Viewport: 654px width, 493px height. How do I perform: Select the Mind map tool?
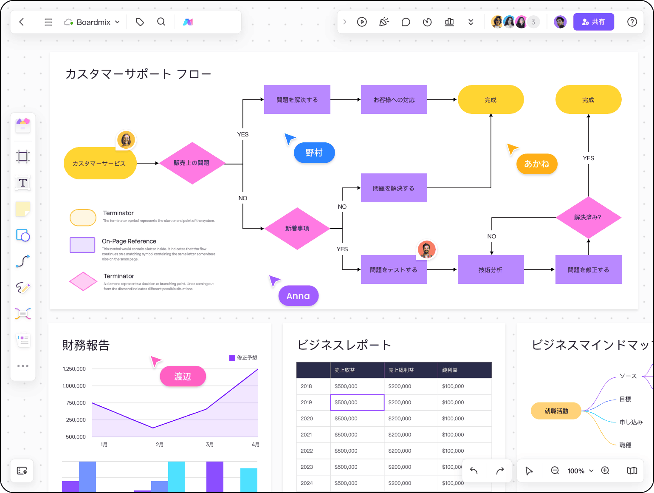23,314
